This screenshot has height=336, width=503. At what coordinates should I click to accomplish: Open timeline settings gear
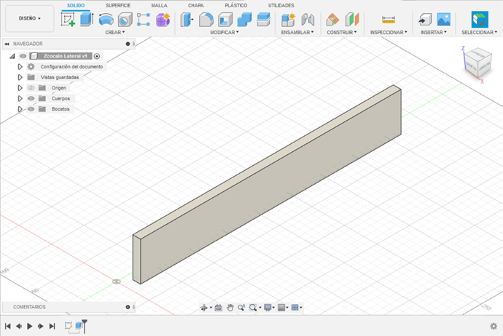click(494, 326)
